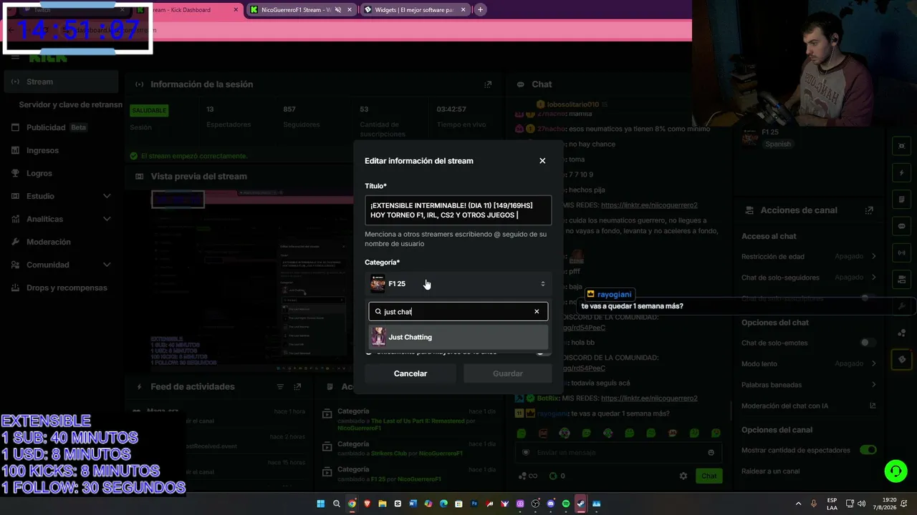Open the taskbar volume control
This screenshot has width=917, height=515.
[860, 504]
